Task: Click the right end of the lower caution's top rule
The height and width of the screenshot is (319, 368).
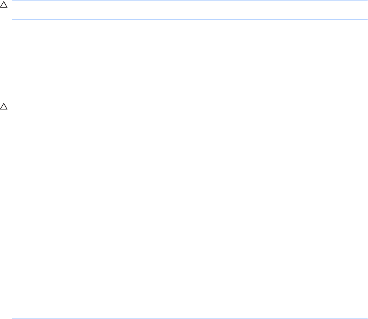Action: point(366,102)
